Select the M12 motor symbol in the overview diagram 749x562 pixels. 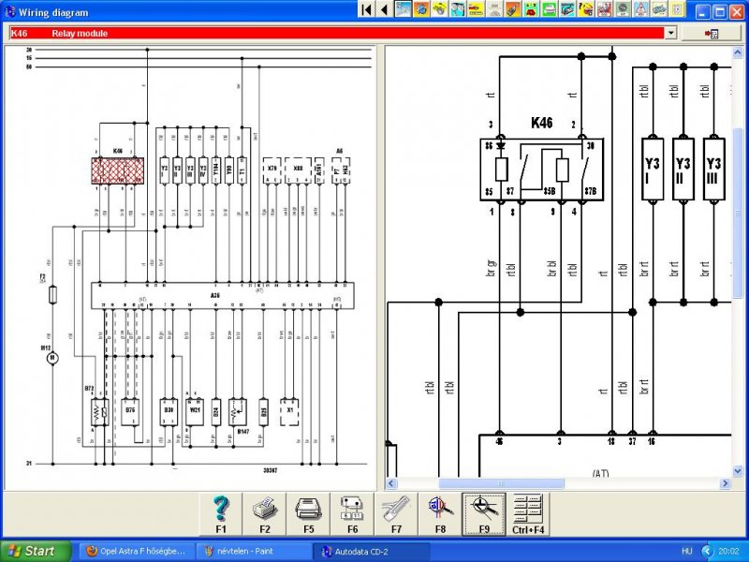[x=52, y=358]
